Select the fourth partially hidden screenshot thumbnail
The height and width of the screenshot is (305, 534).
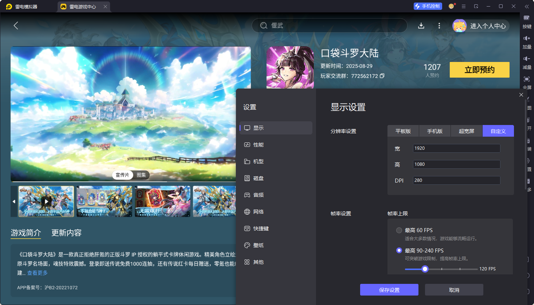tap(214, 202)
